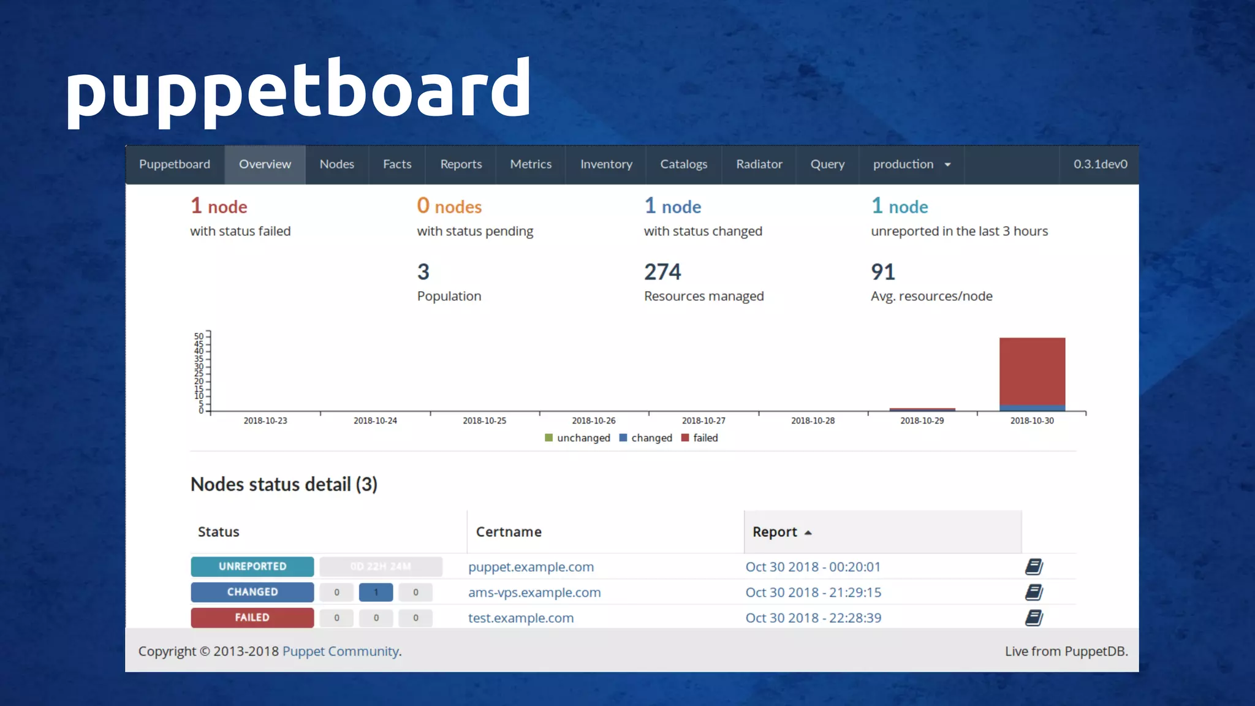The image size is (1255, 706).
Task: Open the 1 node unreported link
Action: (x=900, y=206)
